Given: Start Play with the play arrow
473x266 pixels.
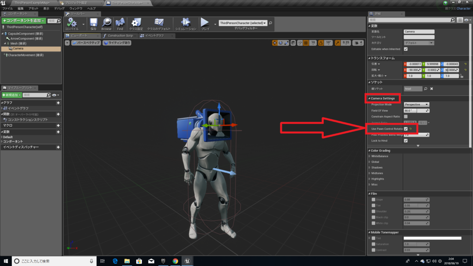Looking at the screenshot, I should coord(205,24).
